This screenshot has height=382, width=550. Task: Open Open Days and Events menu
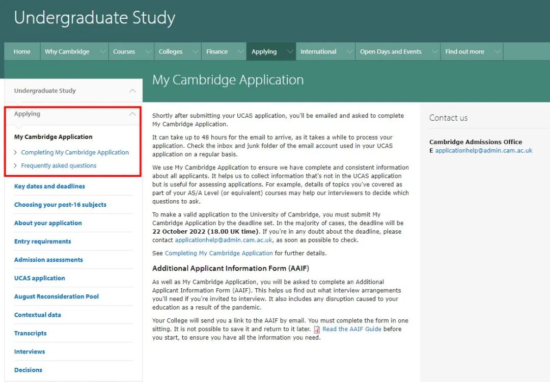coord(391,51)
